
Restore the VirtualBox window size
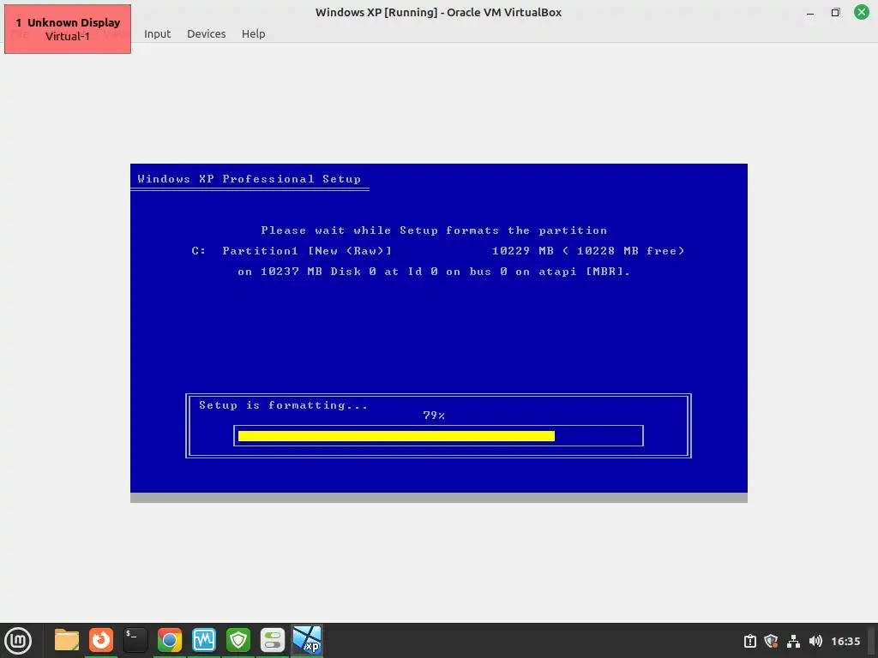835,12
